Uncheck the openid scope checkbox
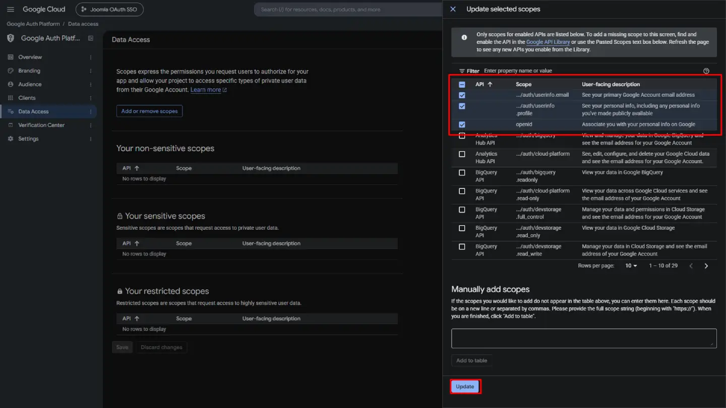Viewport: 726px width, 408px height. 462,124
